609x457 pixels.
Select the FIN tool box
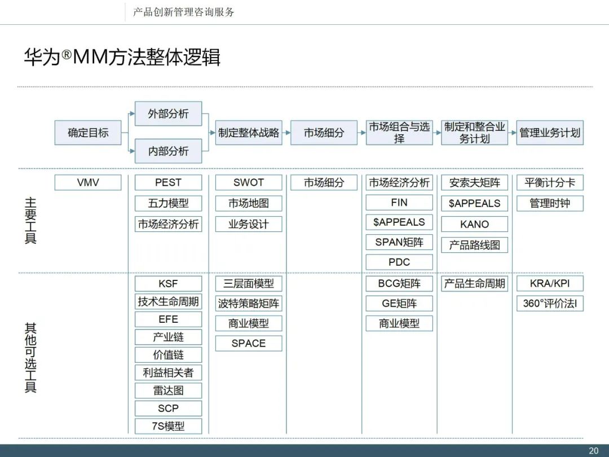399,203
